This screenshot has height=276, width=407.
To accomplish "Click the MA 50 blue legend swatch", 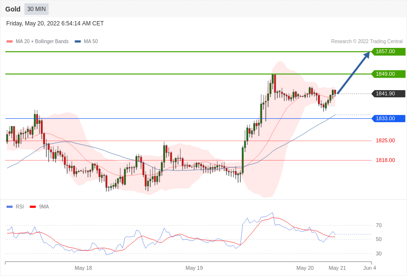I will pos(78,42).
